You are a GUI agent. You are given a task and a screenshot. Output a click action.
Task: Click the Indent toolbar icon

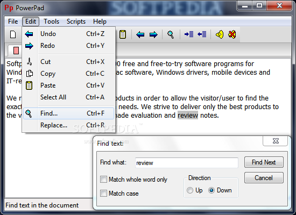point(189,34)
